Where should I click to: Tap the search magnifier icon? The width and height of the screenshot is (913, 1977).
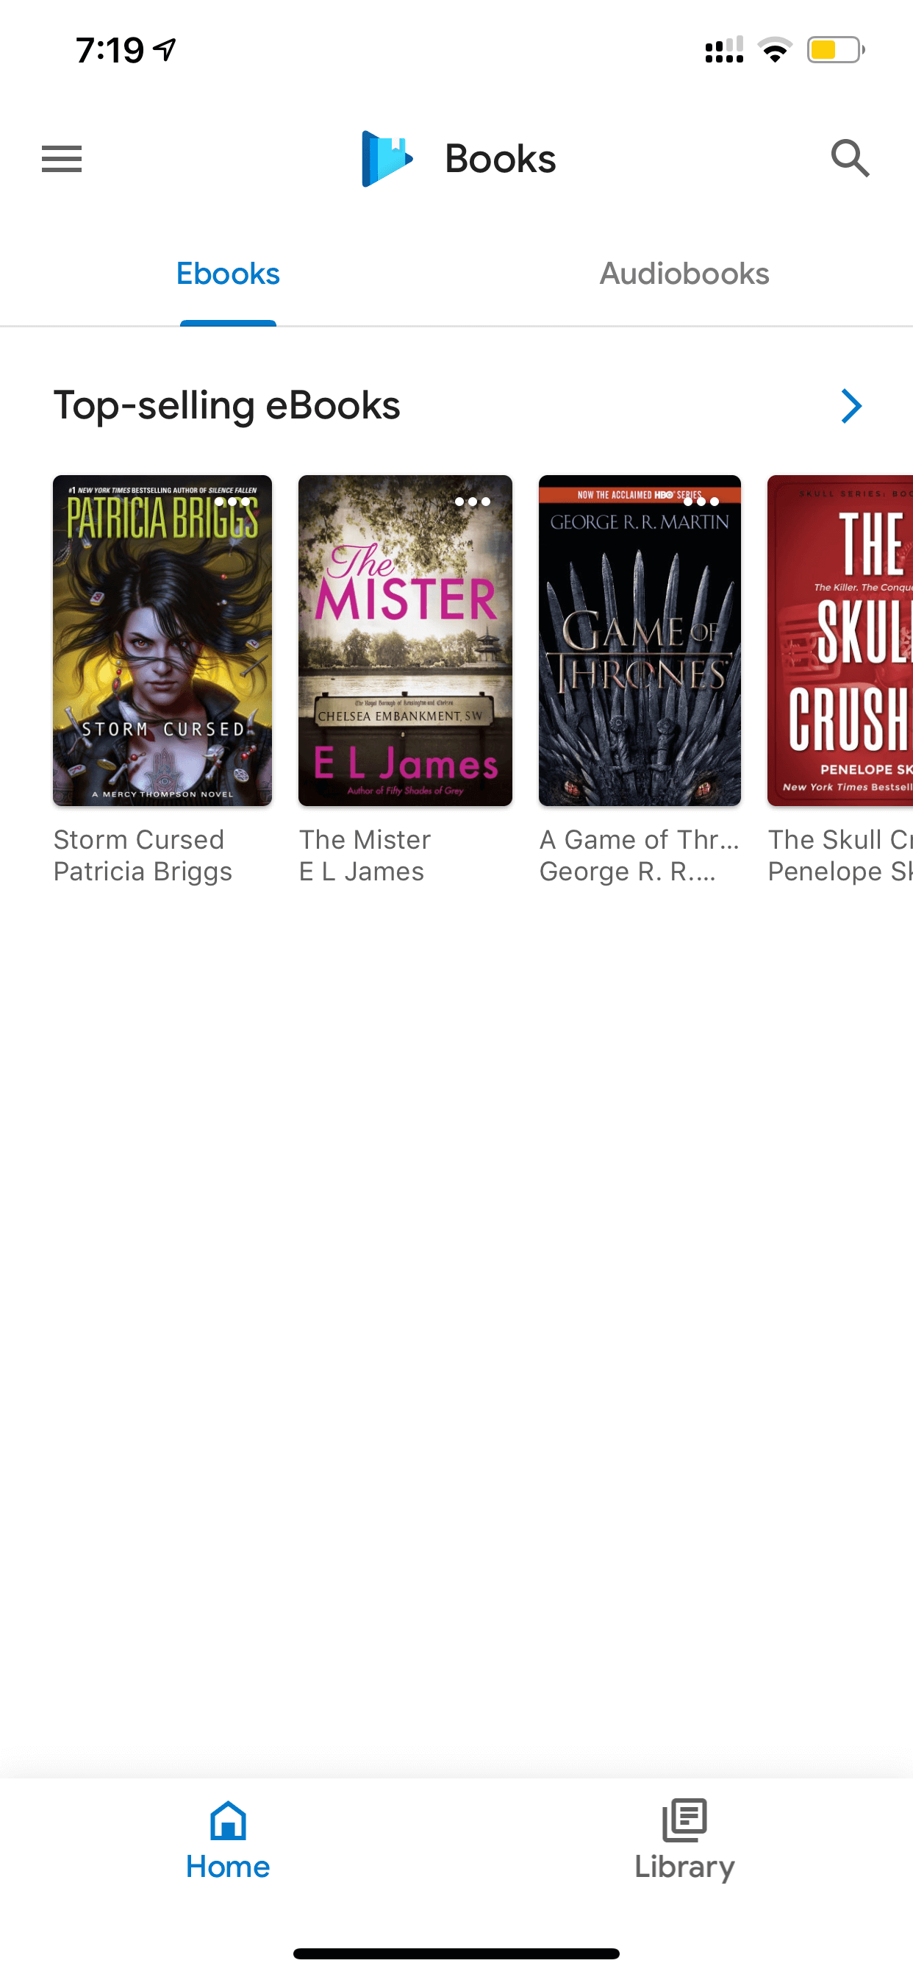[x=850, y=158]
